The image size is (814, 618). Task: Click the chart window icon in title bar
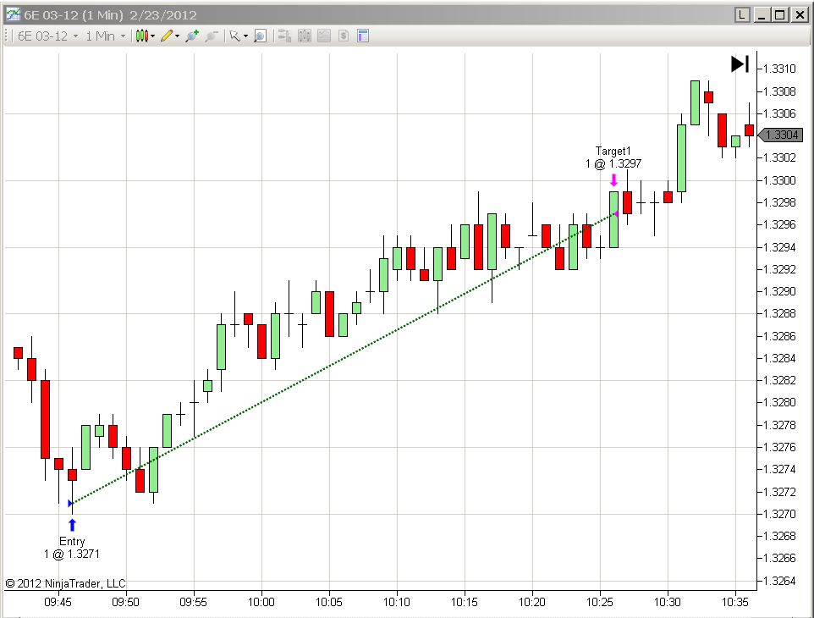tap(13, 14)
